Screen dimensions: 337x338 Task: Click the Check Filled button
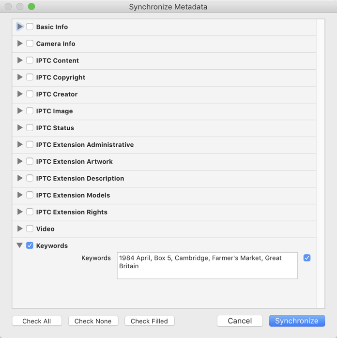tap(149, 321)
